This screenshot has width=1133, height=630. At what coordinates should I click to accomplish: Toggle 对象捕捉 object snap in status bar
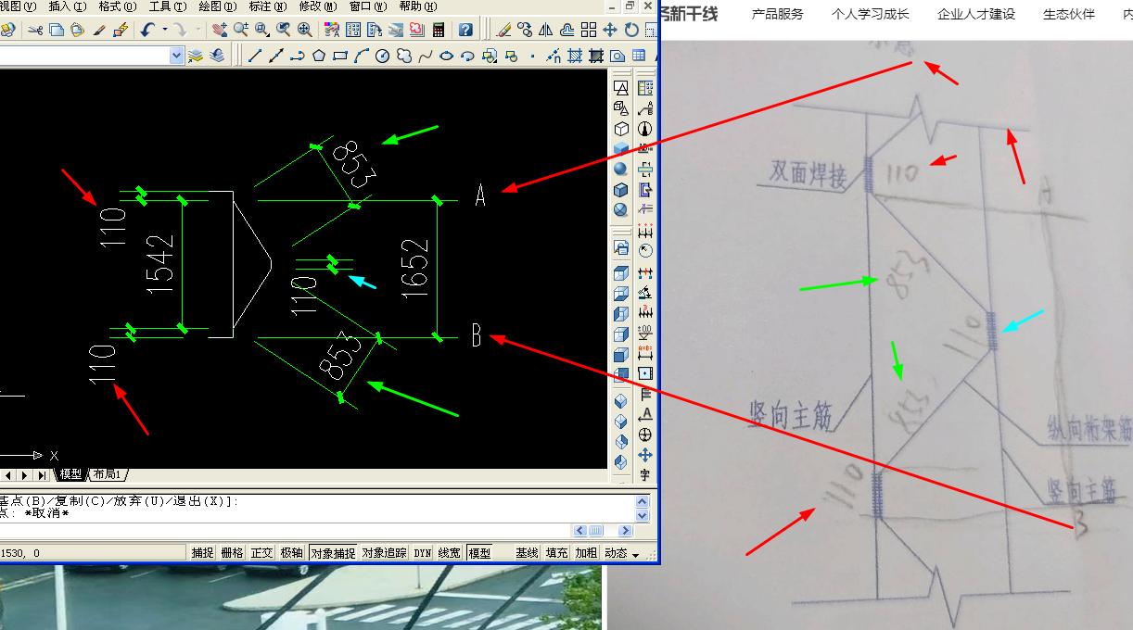333,553
